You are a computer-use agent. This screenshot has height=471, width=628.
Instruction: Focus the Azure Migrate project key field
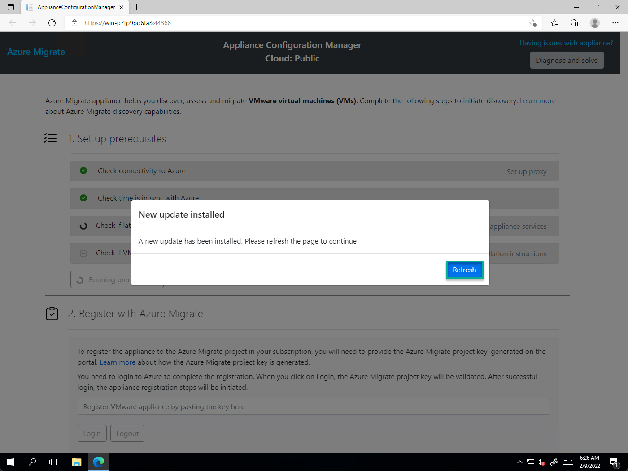(314, 406)
